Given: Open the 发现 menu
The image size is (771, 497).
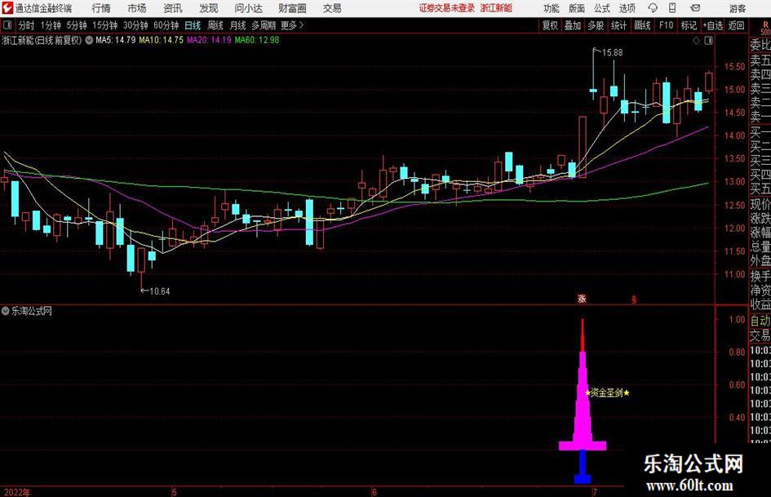Looking at the screenshot, I should (209, 8).
